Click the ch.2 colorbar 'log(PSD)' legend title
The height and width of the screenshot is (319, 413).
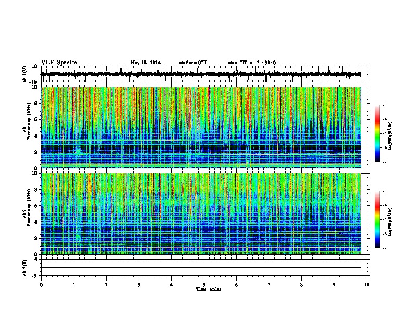coord(390,222)
